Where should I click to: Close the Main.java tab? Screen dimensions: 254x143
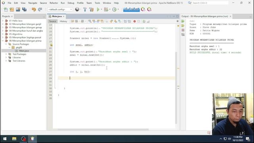[x=63, y=17]
